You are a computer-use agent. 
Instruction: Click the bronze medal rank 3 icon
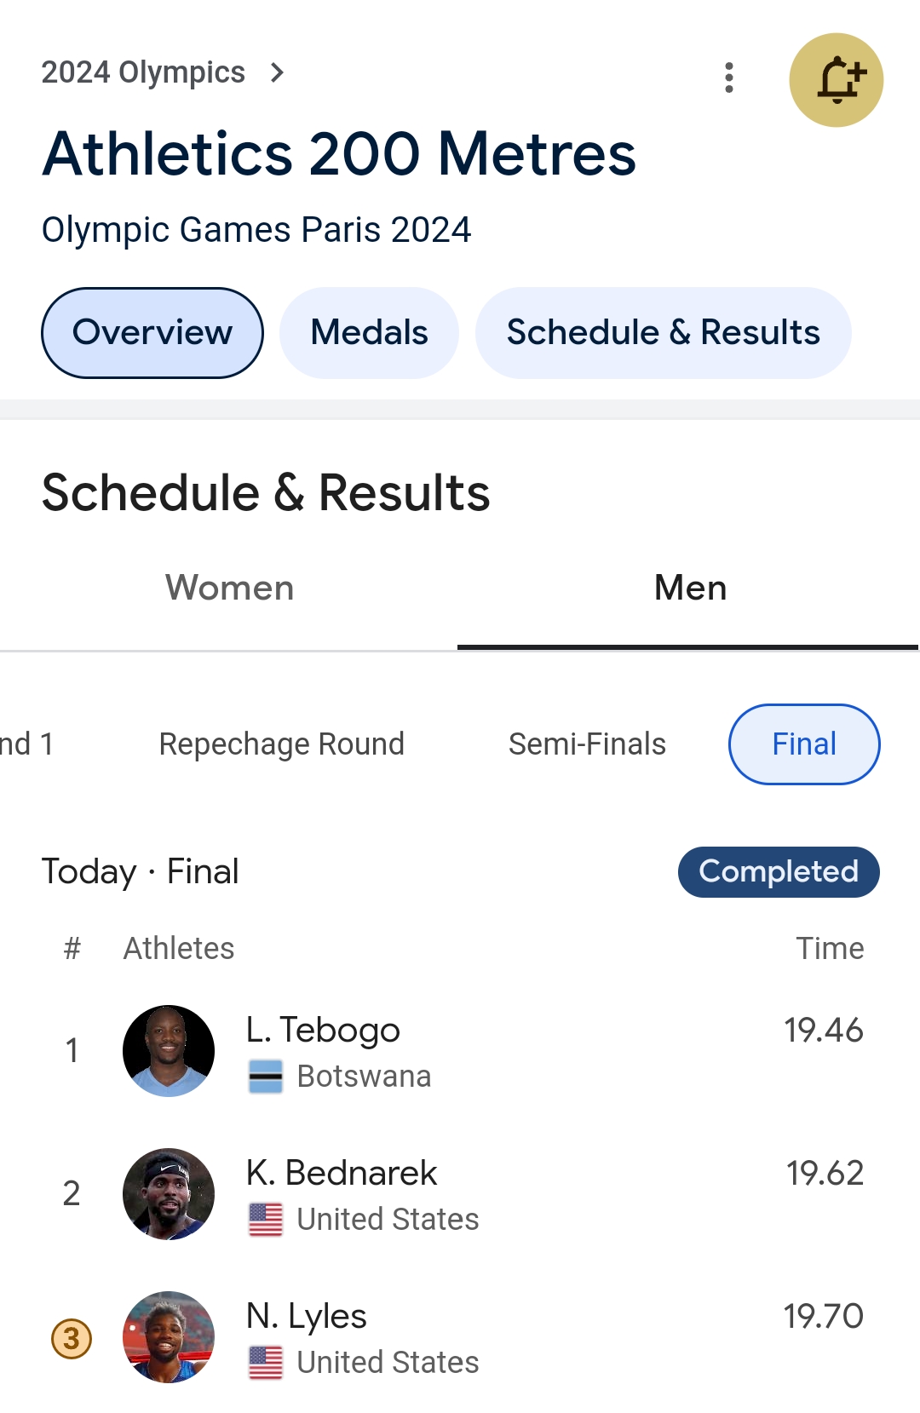coord(72,1339)
